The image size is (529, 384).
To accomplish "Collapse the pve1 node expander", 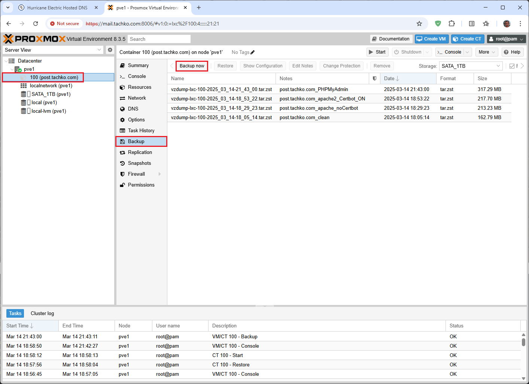I will (12, 69).
